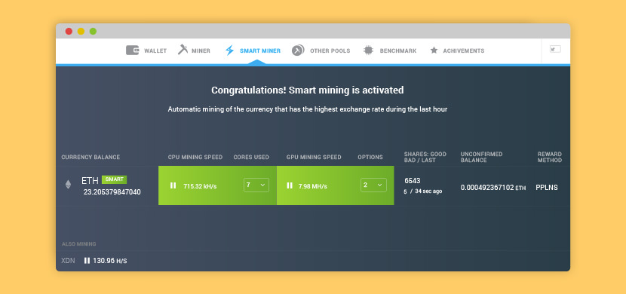Image resolution: width=626 pixels, height=294 pixels.
Task: Click the pickaxe Miner icon
Action: (183, 50)
